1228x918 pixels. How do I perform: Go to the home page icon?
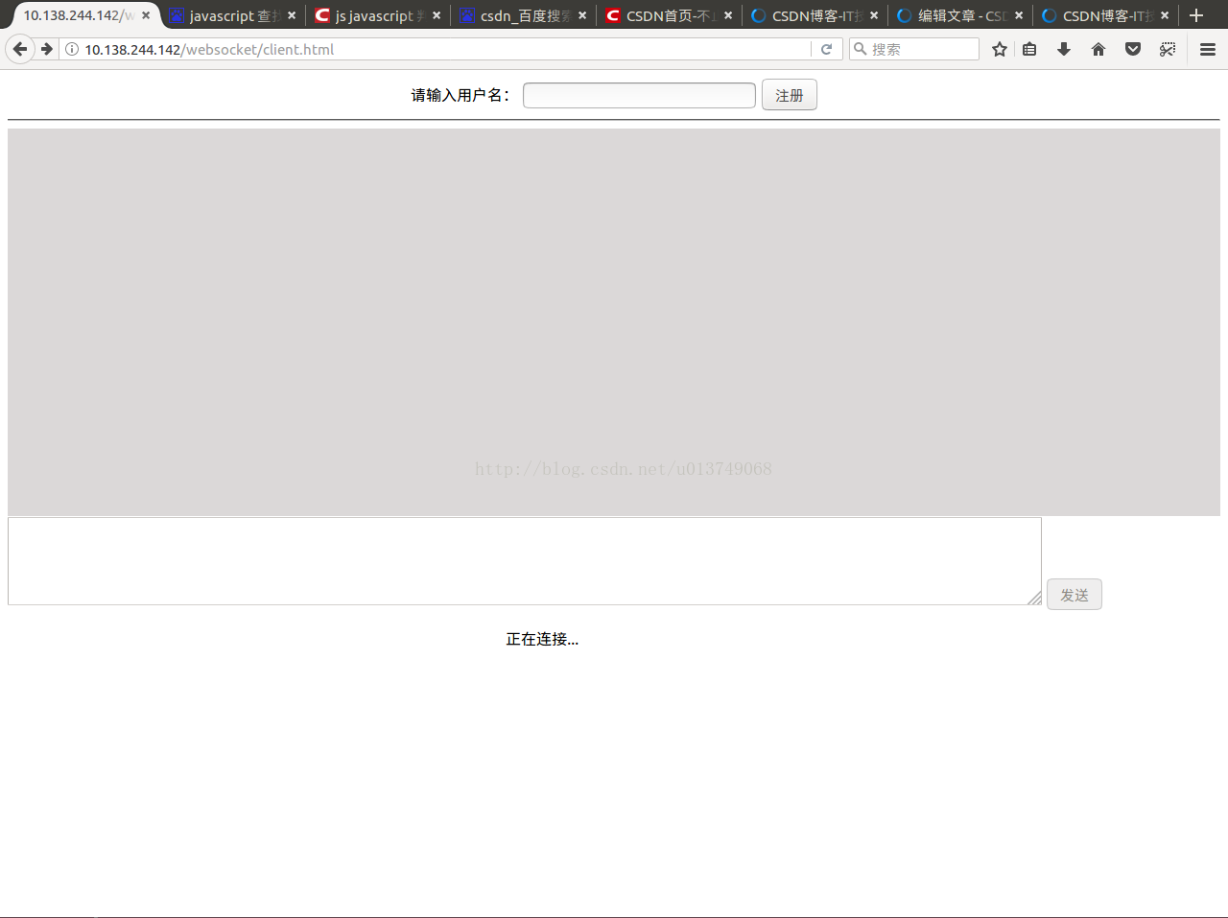tap(1098, 49)
